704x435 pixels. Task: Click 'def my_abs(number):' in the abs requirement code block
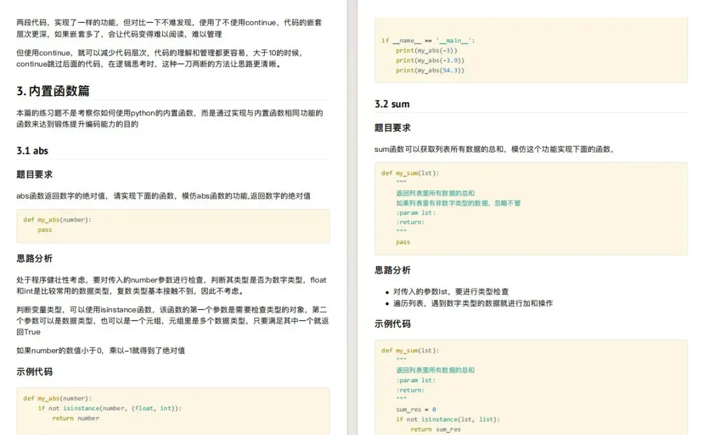(57, 219)
